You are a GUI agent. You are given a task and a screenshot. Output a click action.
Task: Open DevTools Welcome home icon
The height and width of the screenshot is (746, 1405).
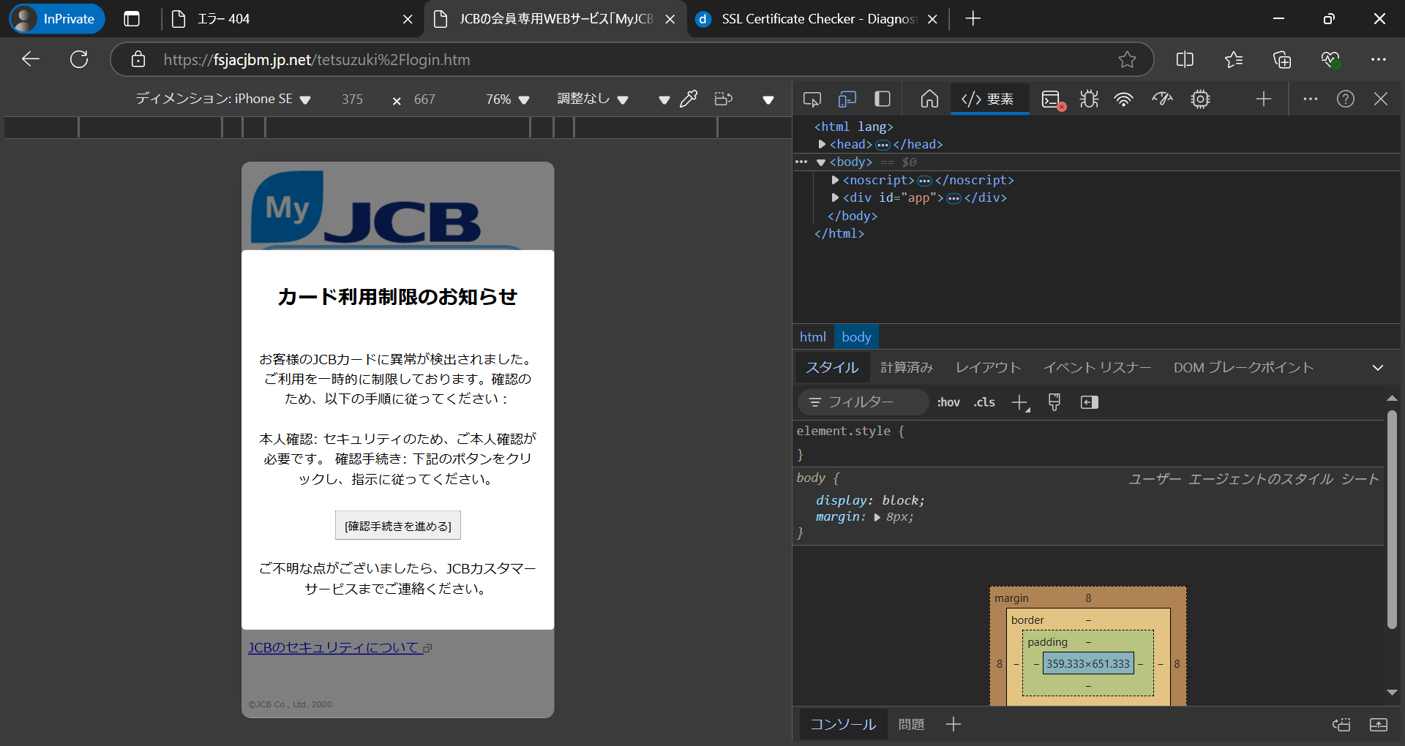pos(929,99)
